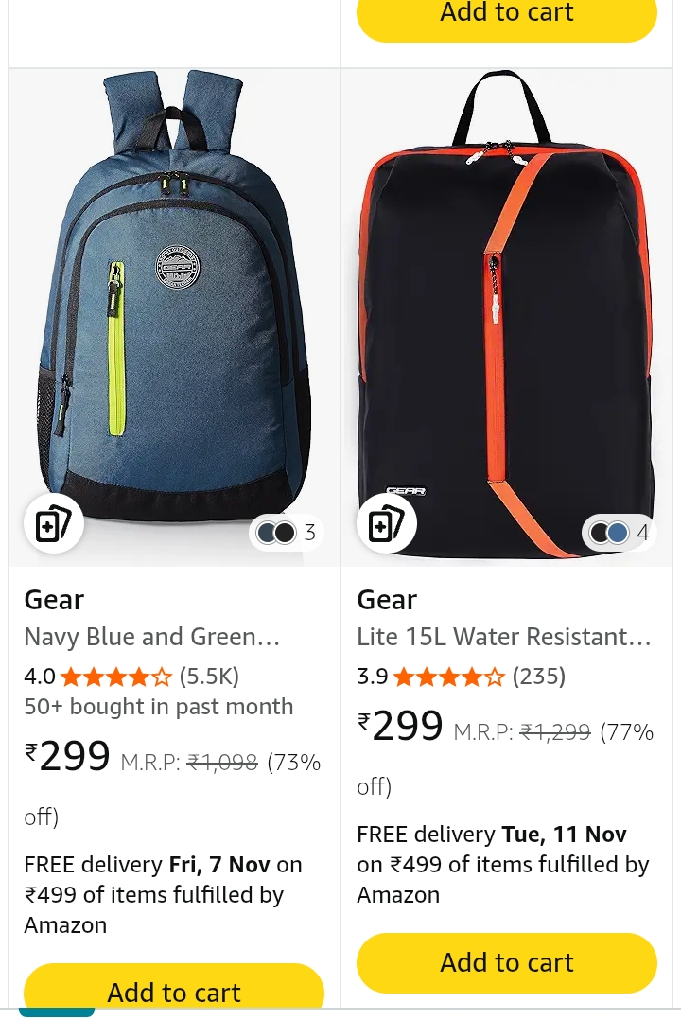Add the Navy Blue and Green backpack to cart

(174, 989)
